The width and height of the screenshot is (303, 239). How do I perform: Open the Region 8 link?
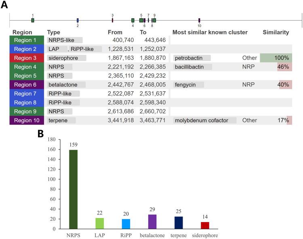[x=27, y=103]
